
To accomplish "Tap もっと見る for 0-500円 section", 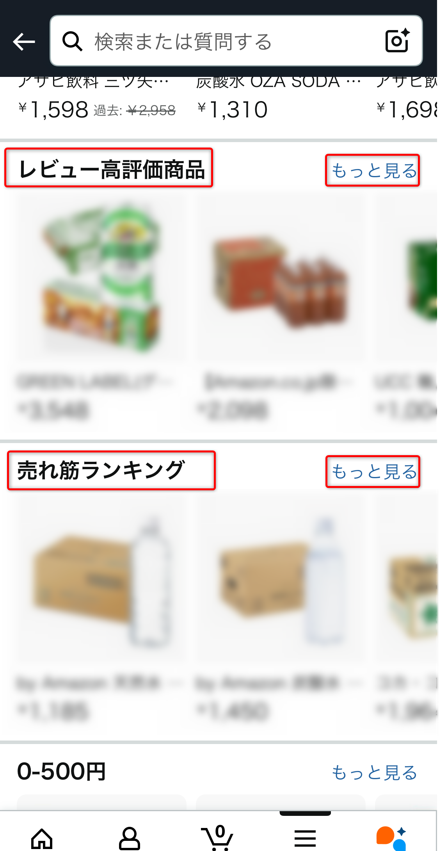I will click(x=374, y=773).
